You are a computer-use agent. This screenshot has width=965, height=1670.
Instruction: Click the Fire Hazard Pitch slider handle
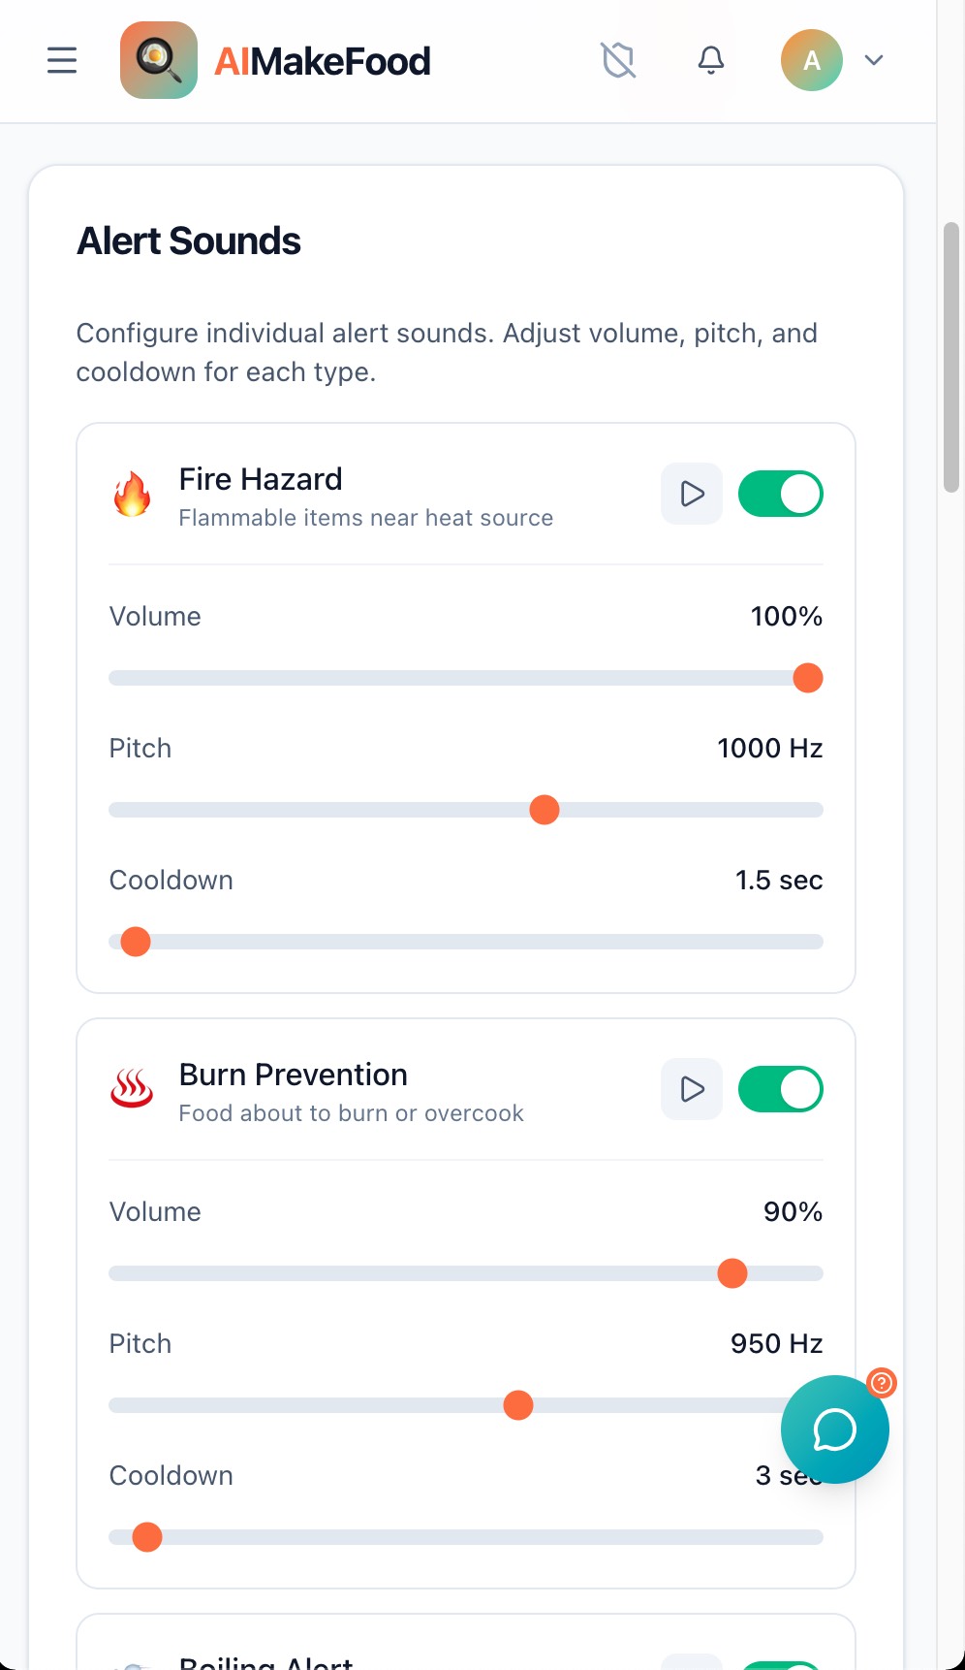pyautogui.click(x=545, y=810)
